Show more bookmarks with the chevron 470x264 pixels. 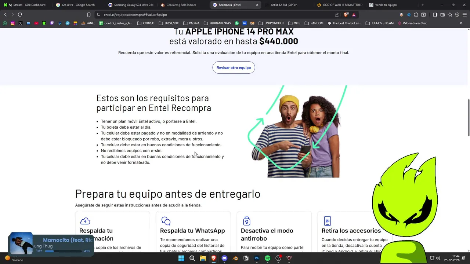461,23
